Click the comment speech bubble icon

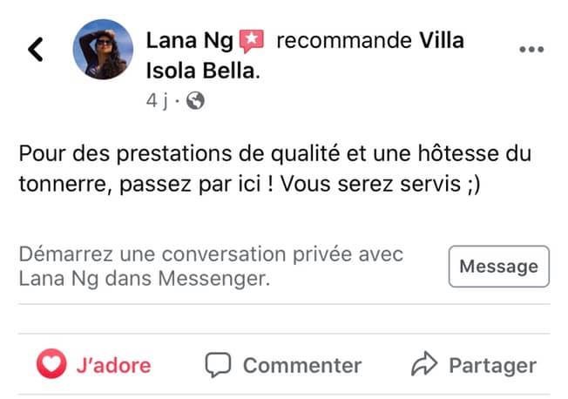pyautogui.click(x=218, y=364)
